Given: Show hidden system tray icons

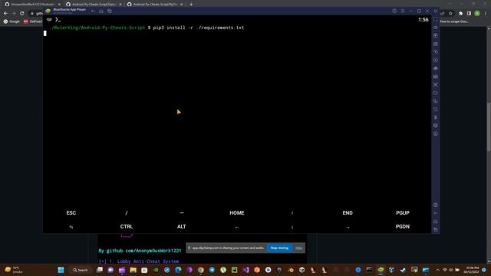Looking at the screenshot, I should tap(437, 270).
